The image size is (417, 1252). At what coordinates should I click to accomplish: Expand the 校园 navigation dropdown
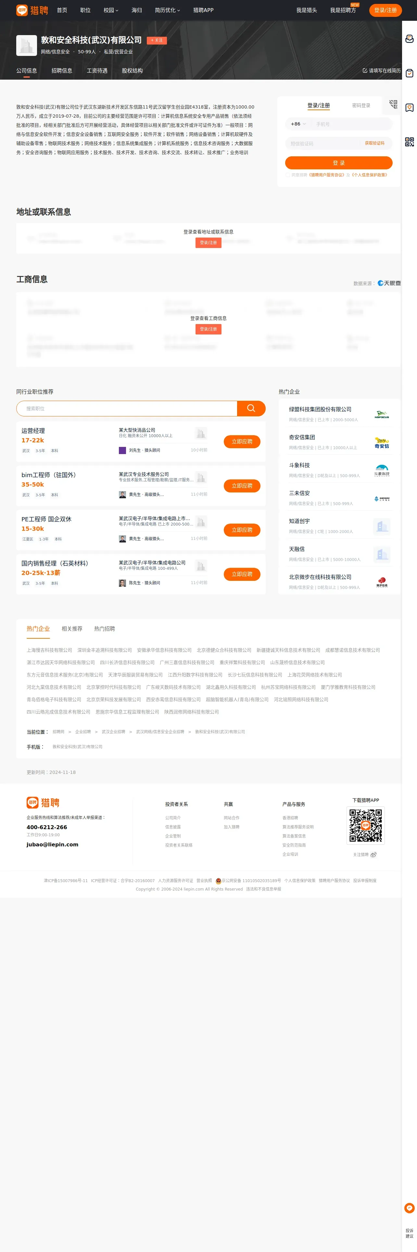[111, 10]
